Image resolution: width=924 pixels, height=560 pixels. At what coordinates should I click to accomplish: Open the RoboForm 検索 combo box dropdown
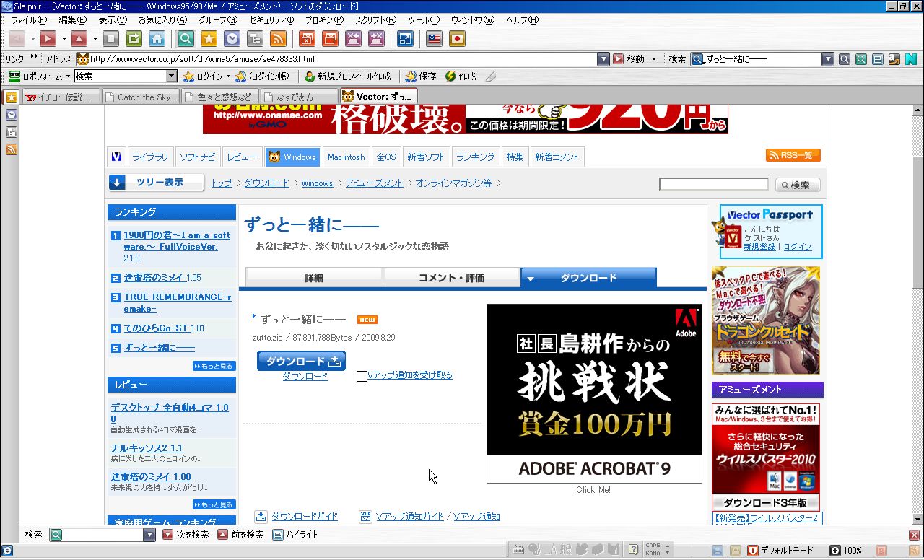(x=172, y=76)
